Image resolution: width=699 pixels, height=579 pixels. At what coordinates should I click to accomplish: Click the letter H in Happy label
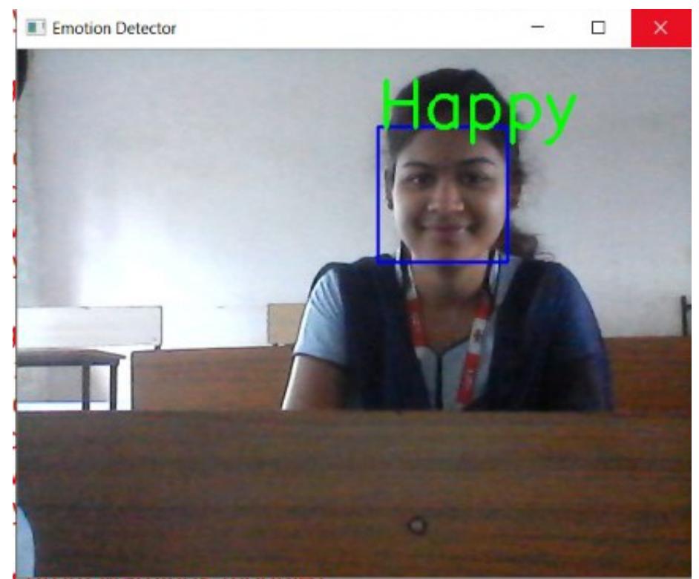coord(402,104)
